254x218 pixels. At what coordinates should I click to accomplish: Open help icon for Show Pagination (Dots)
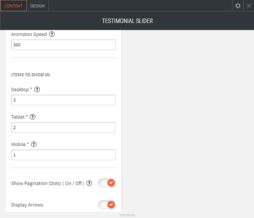click(89, 183)
